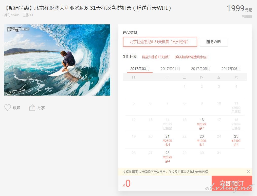Image resolution: width=257 pixels, height=196 pixels.
Task: Pick March 25 priced ¥2499
Action: 236,140
